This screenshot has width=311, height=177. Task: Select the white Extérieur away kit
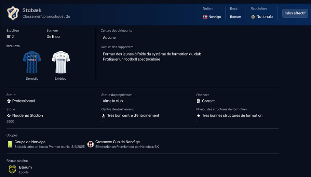pyautogui.click(x=61, y=62)
